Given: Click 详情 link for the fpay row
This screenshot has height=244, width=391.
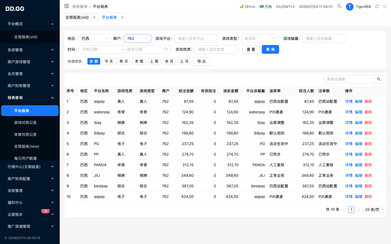Looking at the screenshot, I should tap(349, 123).
